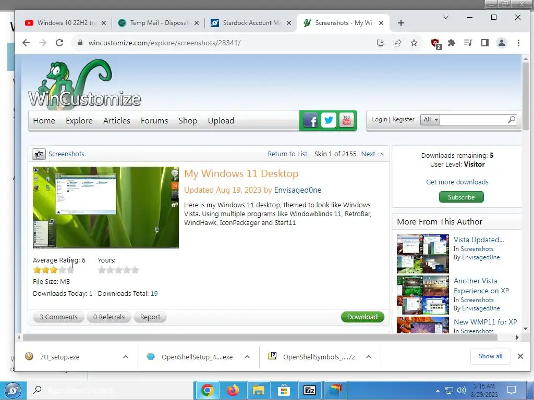The image size is (534, 400).
Task: Open the Extensions puzzle icon
Action: pos(452,43)
